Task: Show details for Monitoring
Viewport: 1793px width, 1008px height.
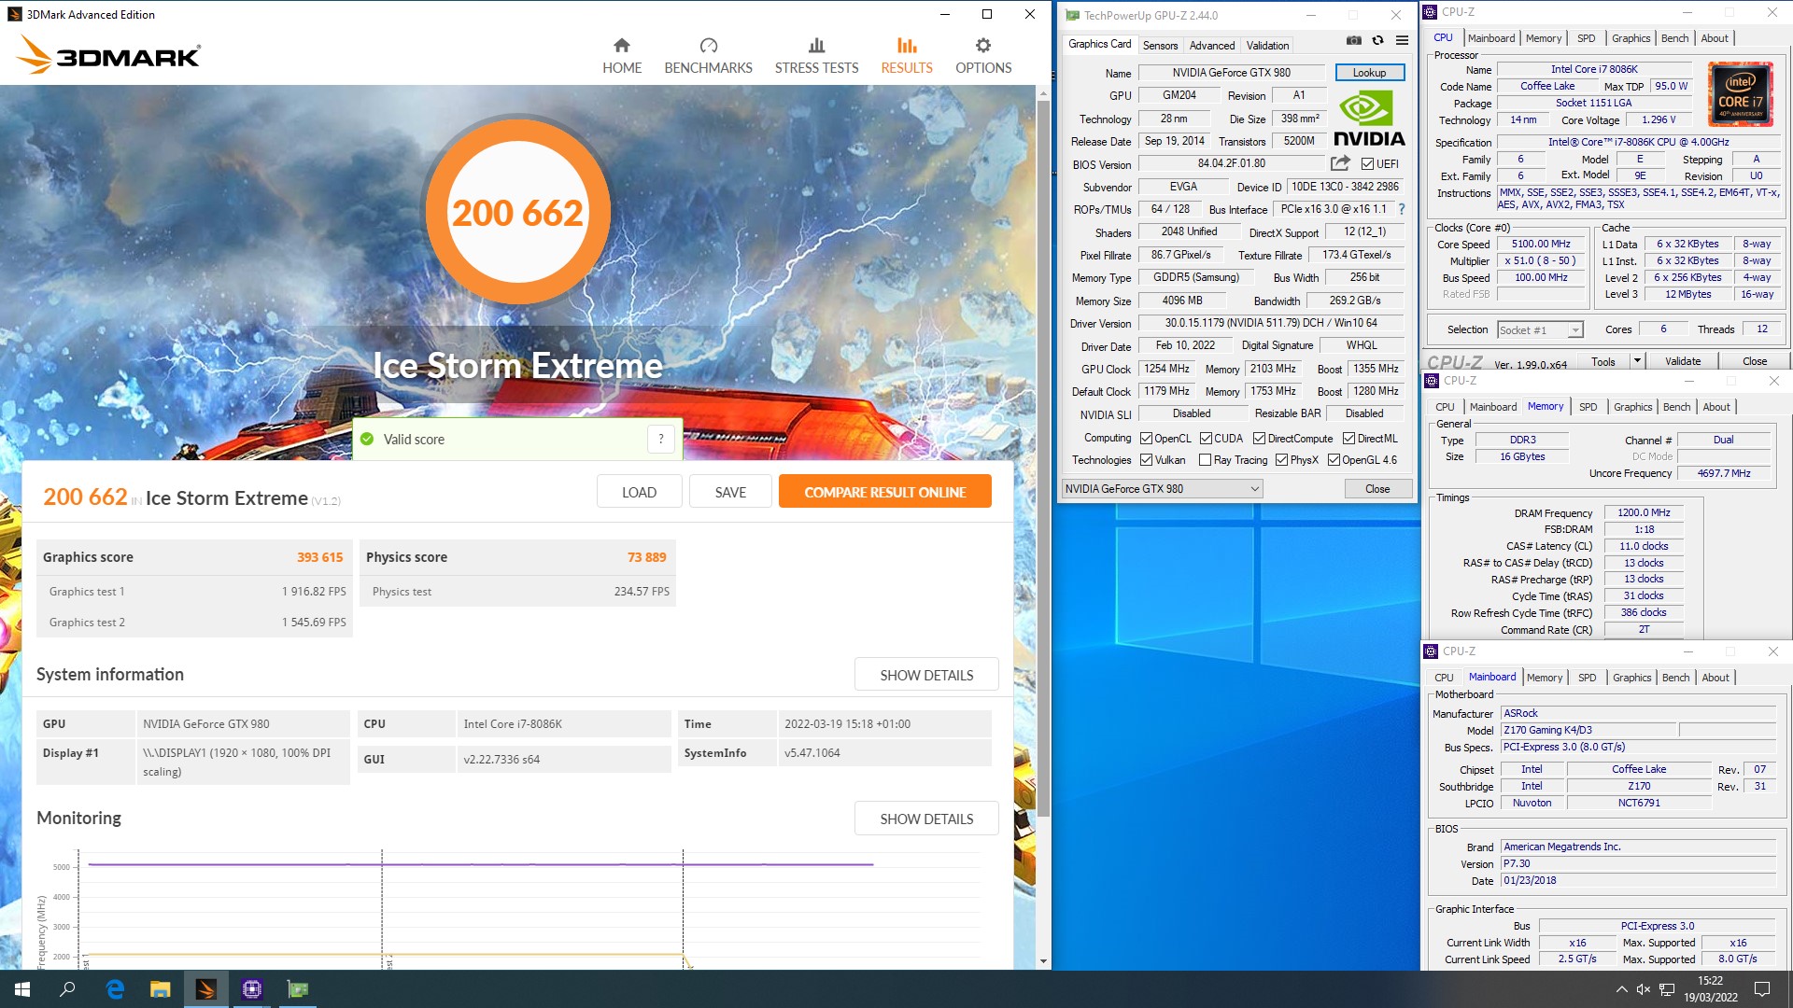Action: 926,819
